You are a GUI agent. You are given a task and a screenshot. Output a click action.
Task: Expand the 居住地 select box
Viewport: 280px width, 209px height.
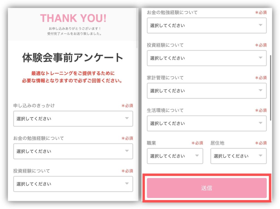[238, 156]
